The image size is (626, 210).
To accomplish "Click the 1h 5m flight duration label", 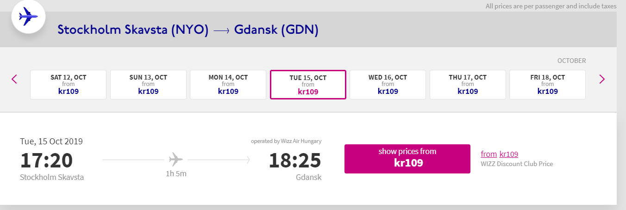I will 176,174.
